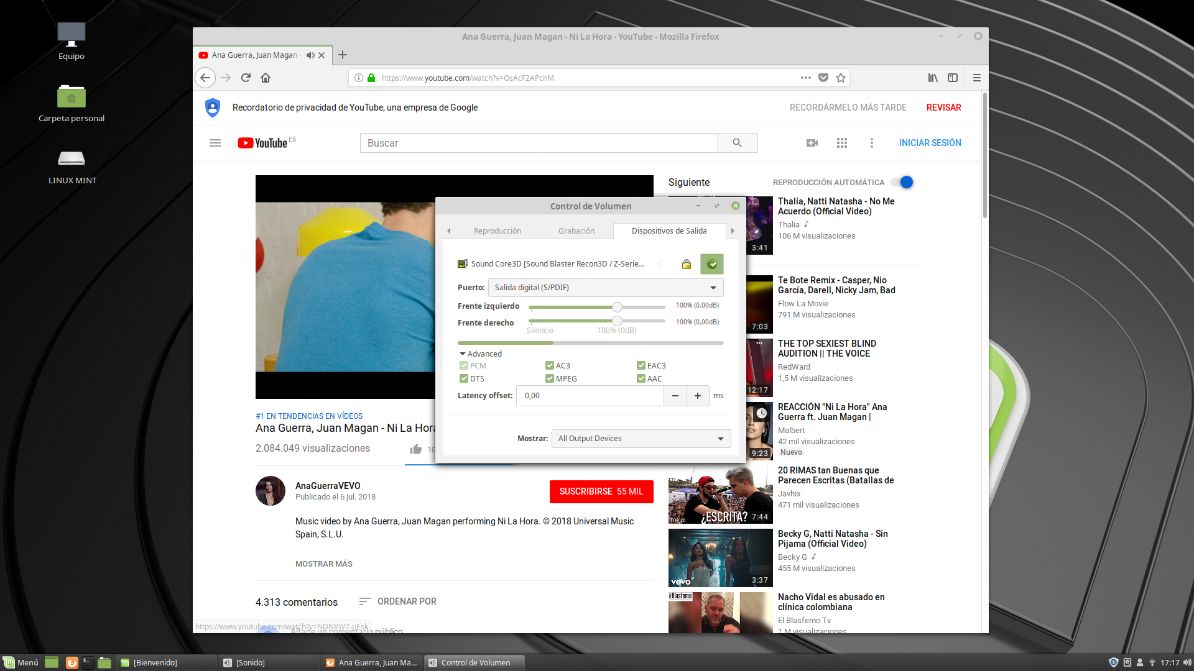Toggle the channel lock padlock icon
The image size is (1194, 671).
(687, 264)
